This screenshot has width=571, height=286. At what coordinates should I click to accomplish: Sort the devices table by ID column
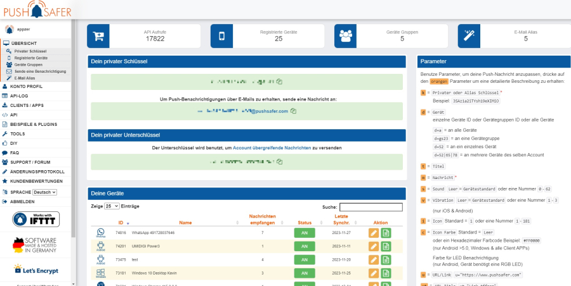pyautogui.click(x=121, y=223)
